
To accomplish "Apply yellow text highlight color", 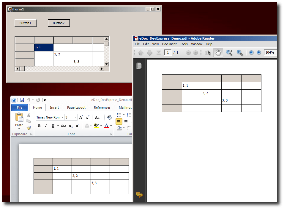I will tap(96, 126).
